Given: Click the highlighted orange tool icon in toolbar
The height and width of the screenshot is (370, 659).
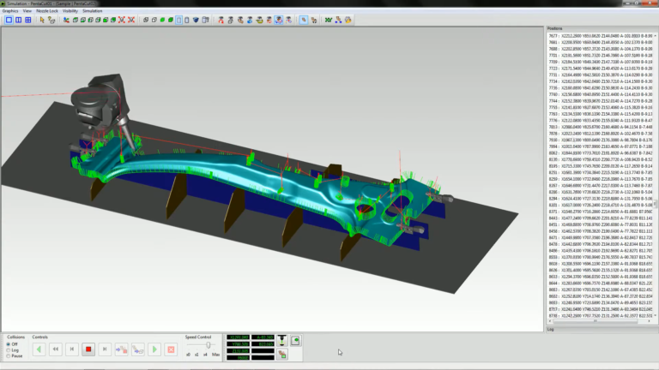Looking at the screenshot, I should [304, 20].
